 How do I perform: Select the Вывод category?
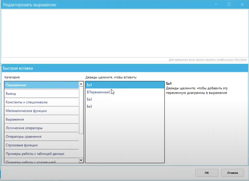tap(41, 94)
